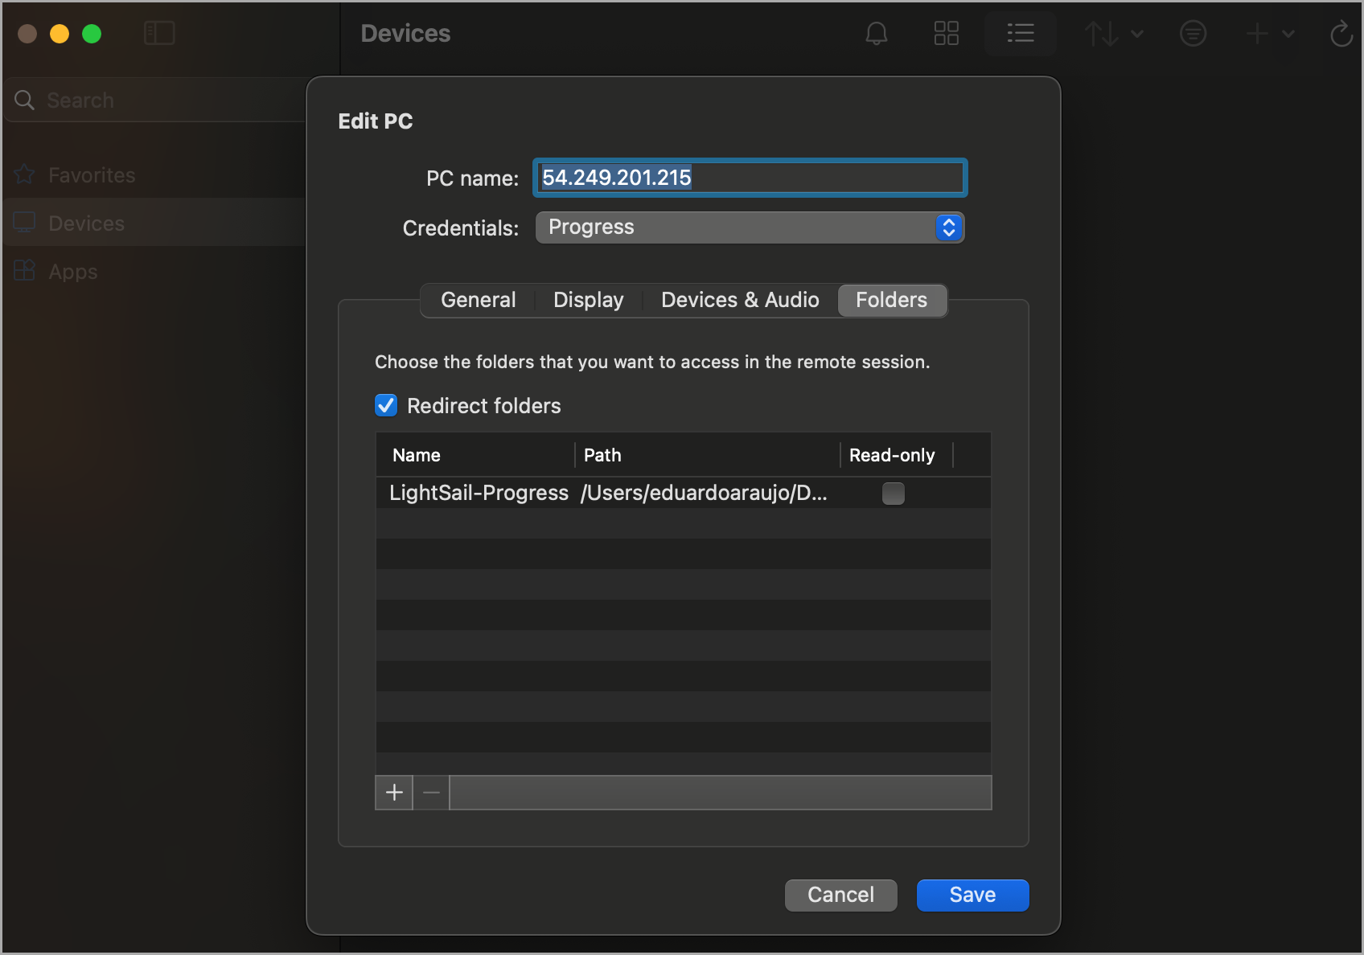Viewport: 1364px width, 955px height.
Task: Click the folder path /Users/eduardoaraujo/D...
Action: (704, 493)
